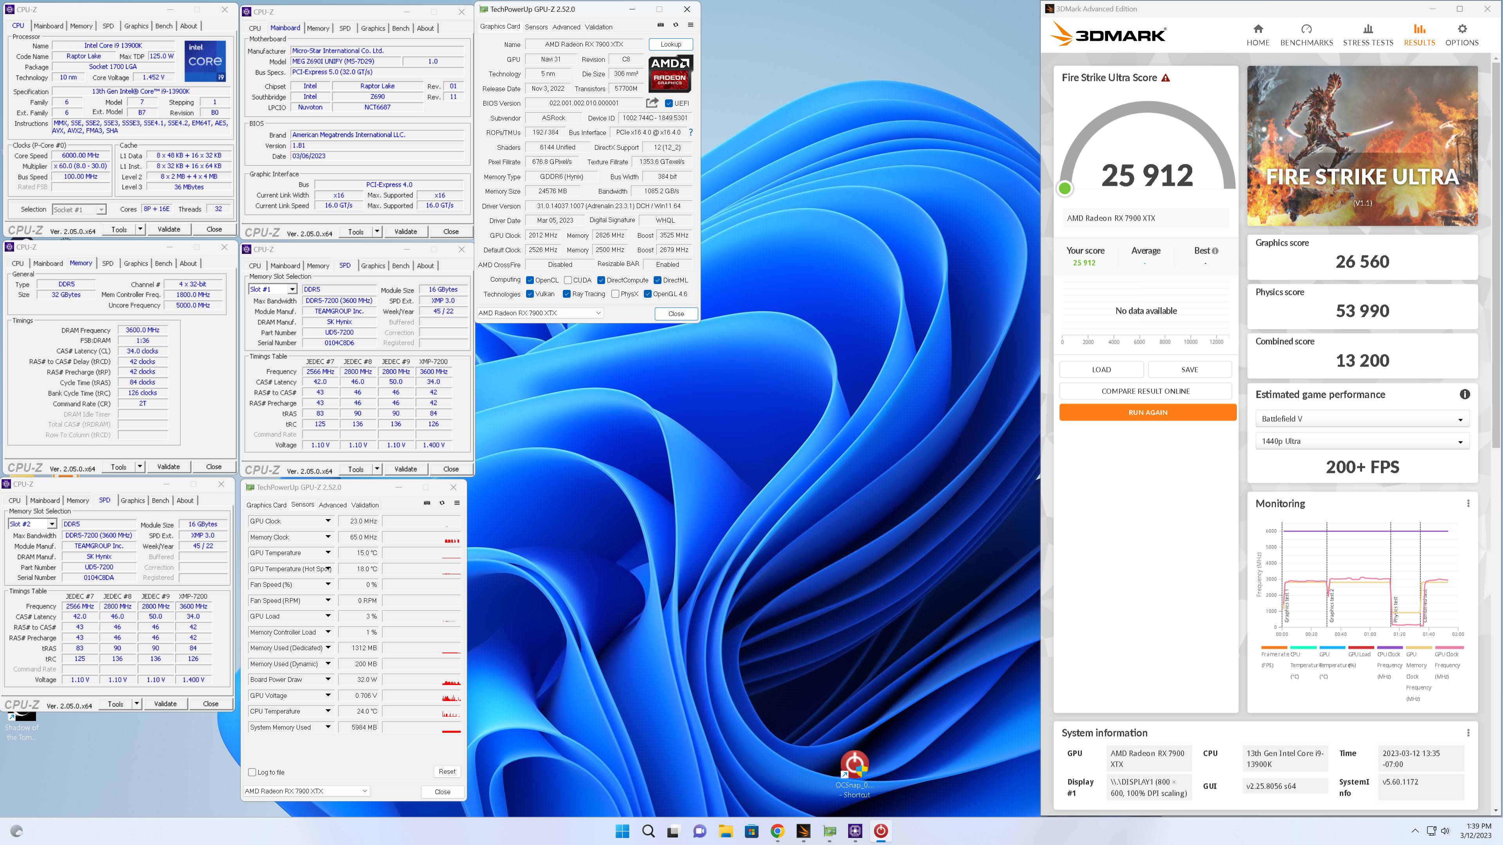This screenshot has height=845, width=1503.
Task: Open 3DMark OPTIONS gear icon
Action: (x=1462, y=29)
